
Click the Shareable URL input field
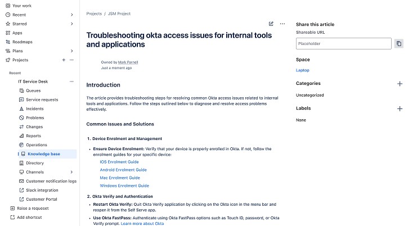343,43
